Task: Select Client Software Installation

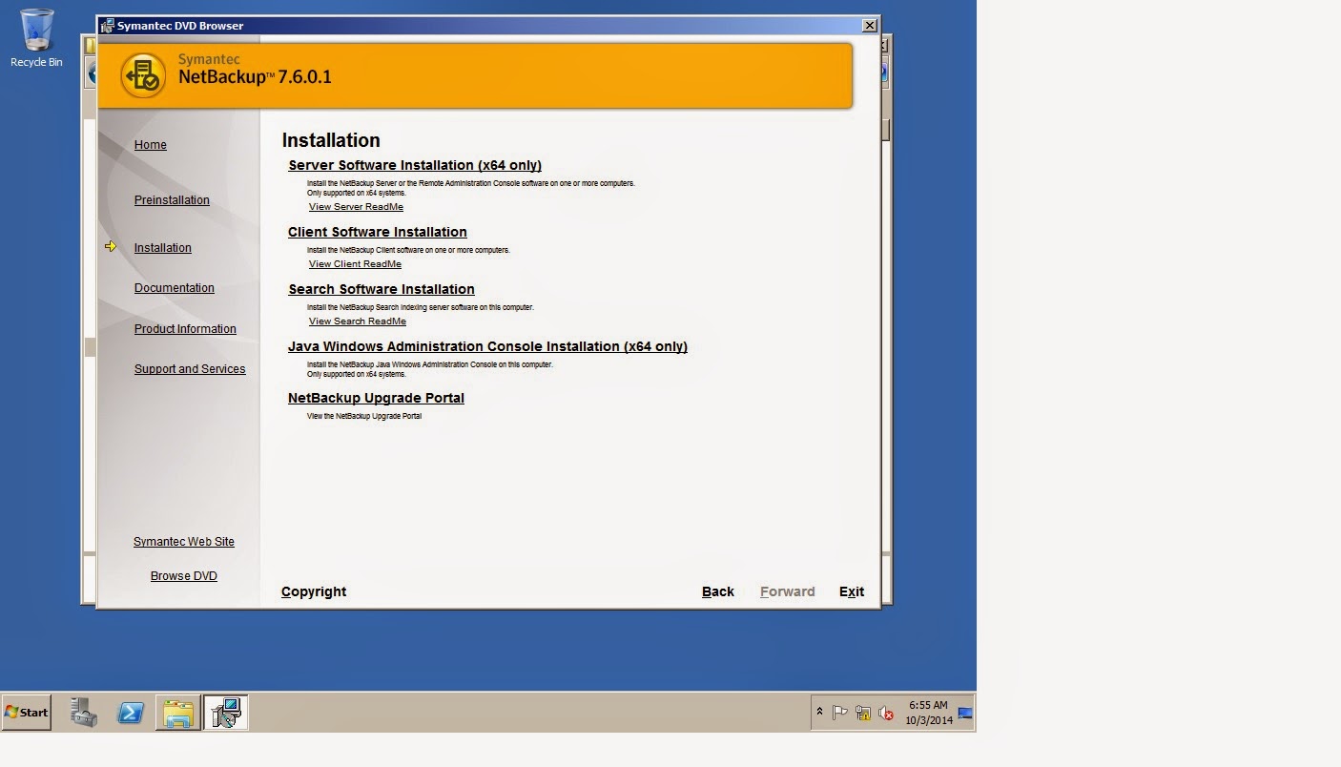Action: coord(377,232)
